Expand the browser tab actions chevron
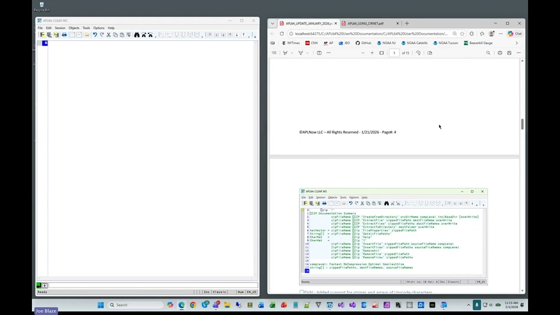 (x=273, y=23)
